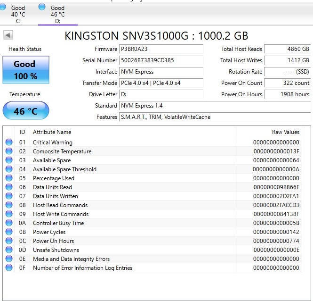This screenshot has height=301, width=313.
Task: Click the Raw Values column header
Action: 285,132
